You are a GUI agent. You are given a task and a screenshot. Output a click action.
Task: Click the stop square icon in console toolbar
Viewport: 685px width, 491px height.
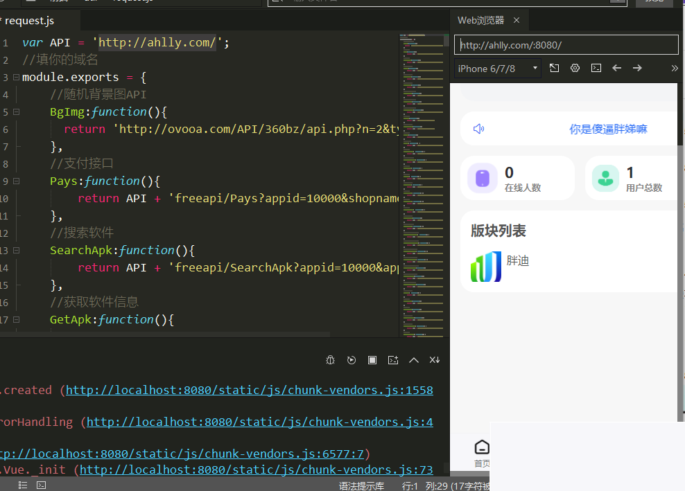click(372, 360)
